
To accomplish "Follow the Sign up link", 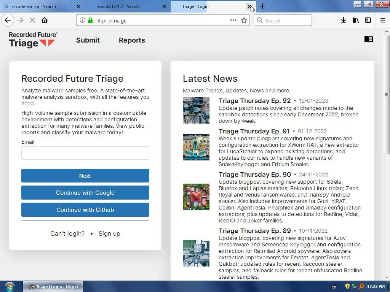I will pyautogui.click(x=109, y=234).
